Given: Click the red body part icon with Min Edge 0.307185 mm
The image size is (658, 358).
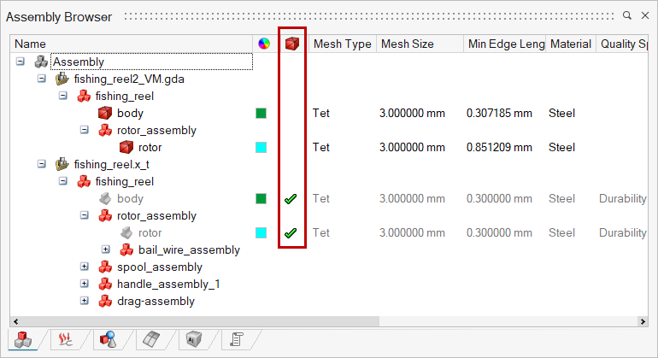Looking at the screenshot, I should [105, 113].
